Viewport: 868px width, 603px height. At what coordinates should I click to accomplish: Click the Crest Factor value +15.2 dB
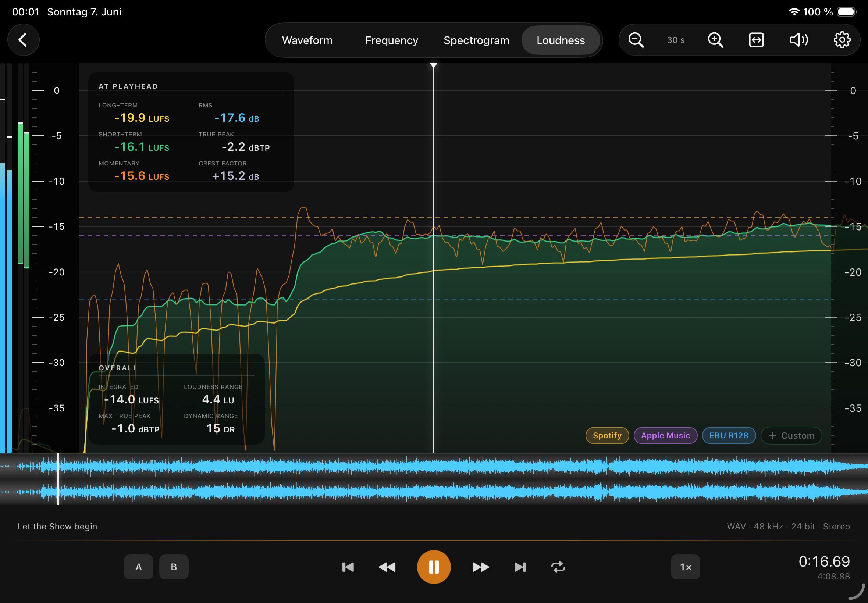click(x=235, y=176)
